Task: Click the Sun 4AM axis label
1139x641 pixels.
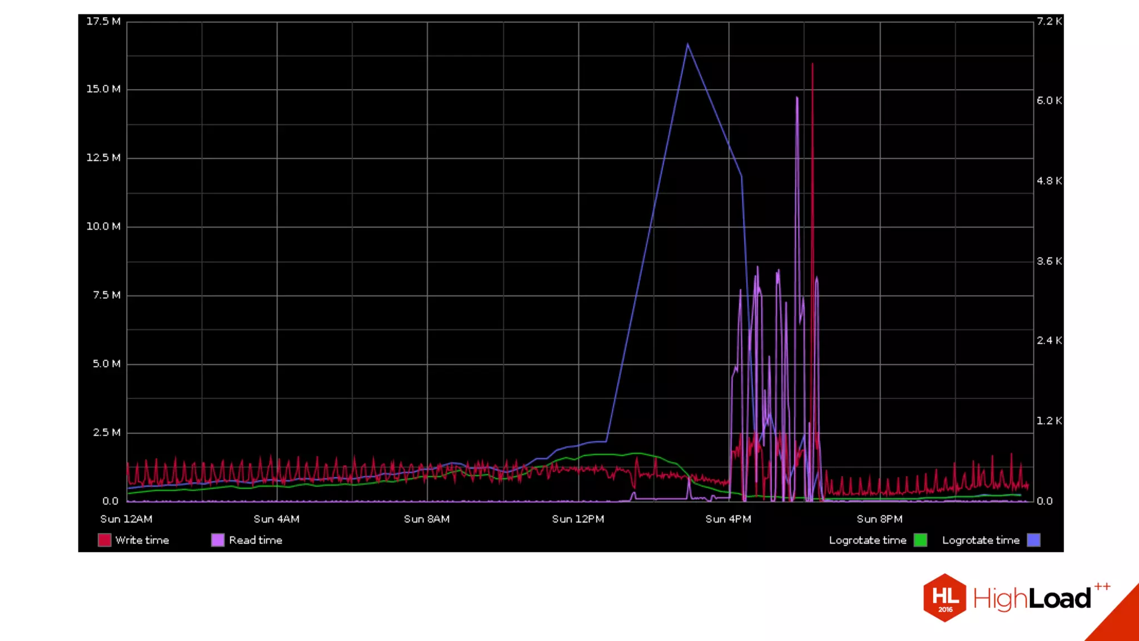Action: [276, 519]
